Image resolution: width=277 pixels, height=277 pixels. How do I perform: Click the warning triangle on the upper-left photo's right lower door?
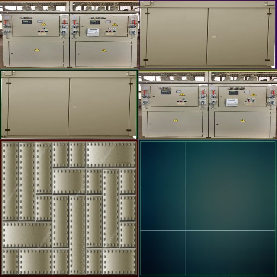tap(103, 51)
